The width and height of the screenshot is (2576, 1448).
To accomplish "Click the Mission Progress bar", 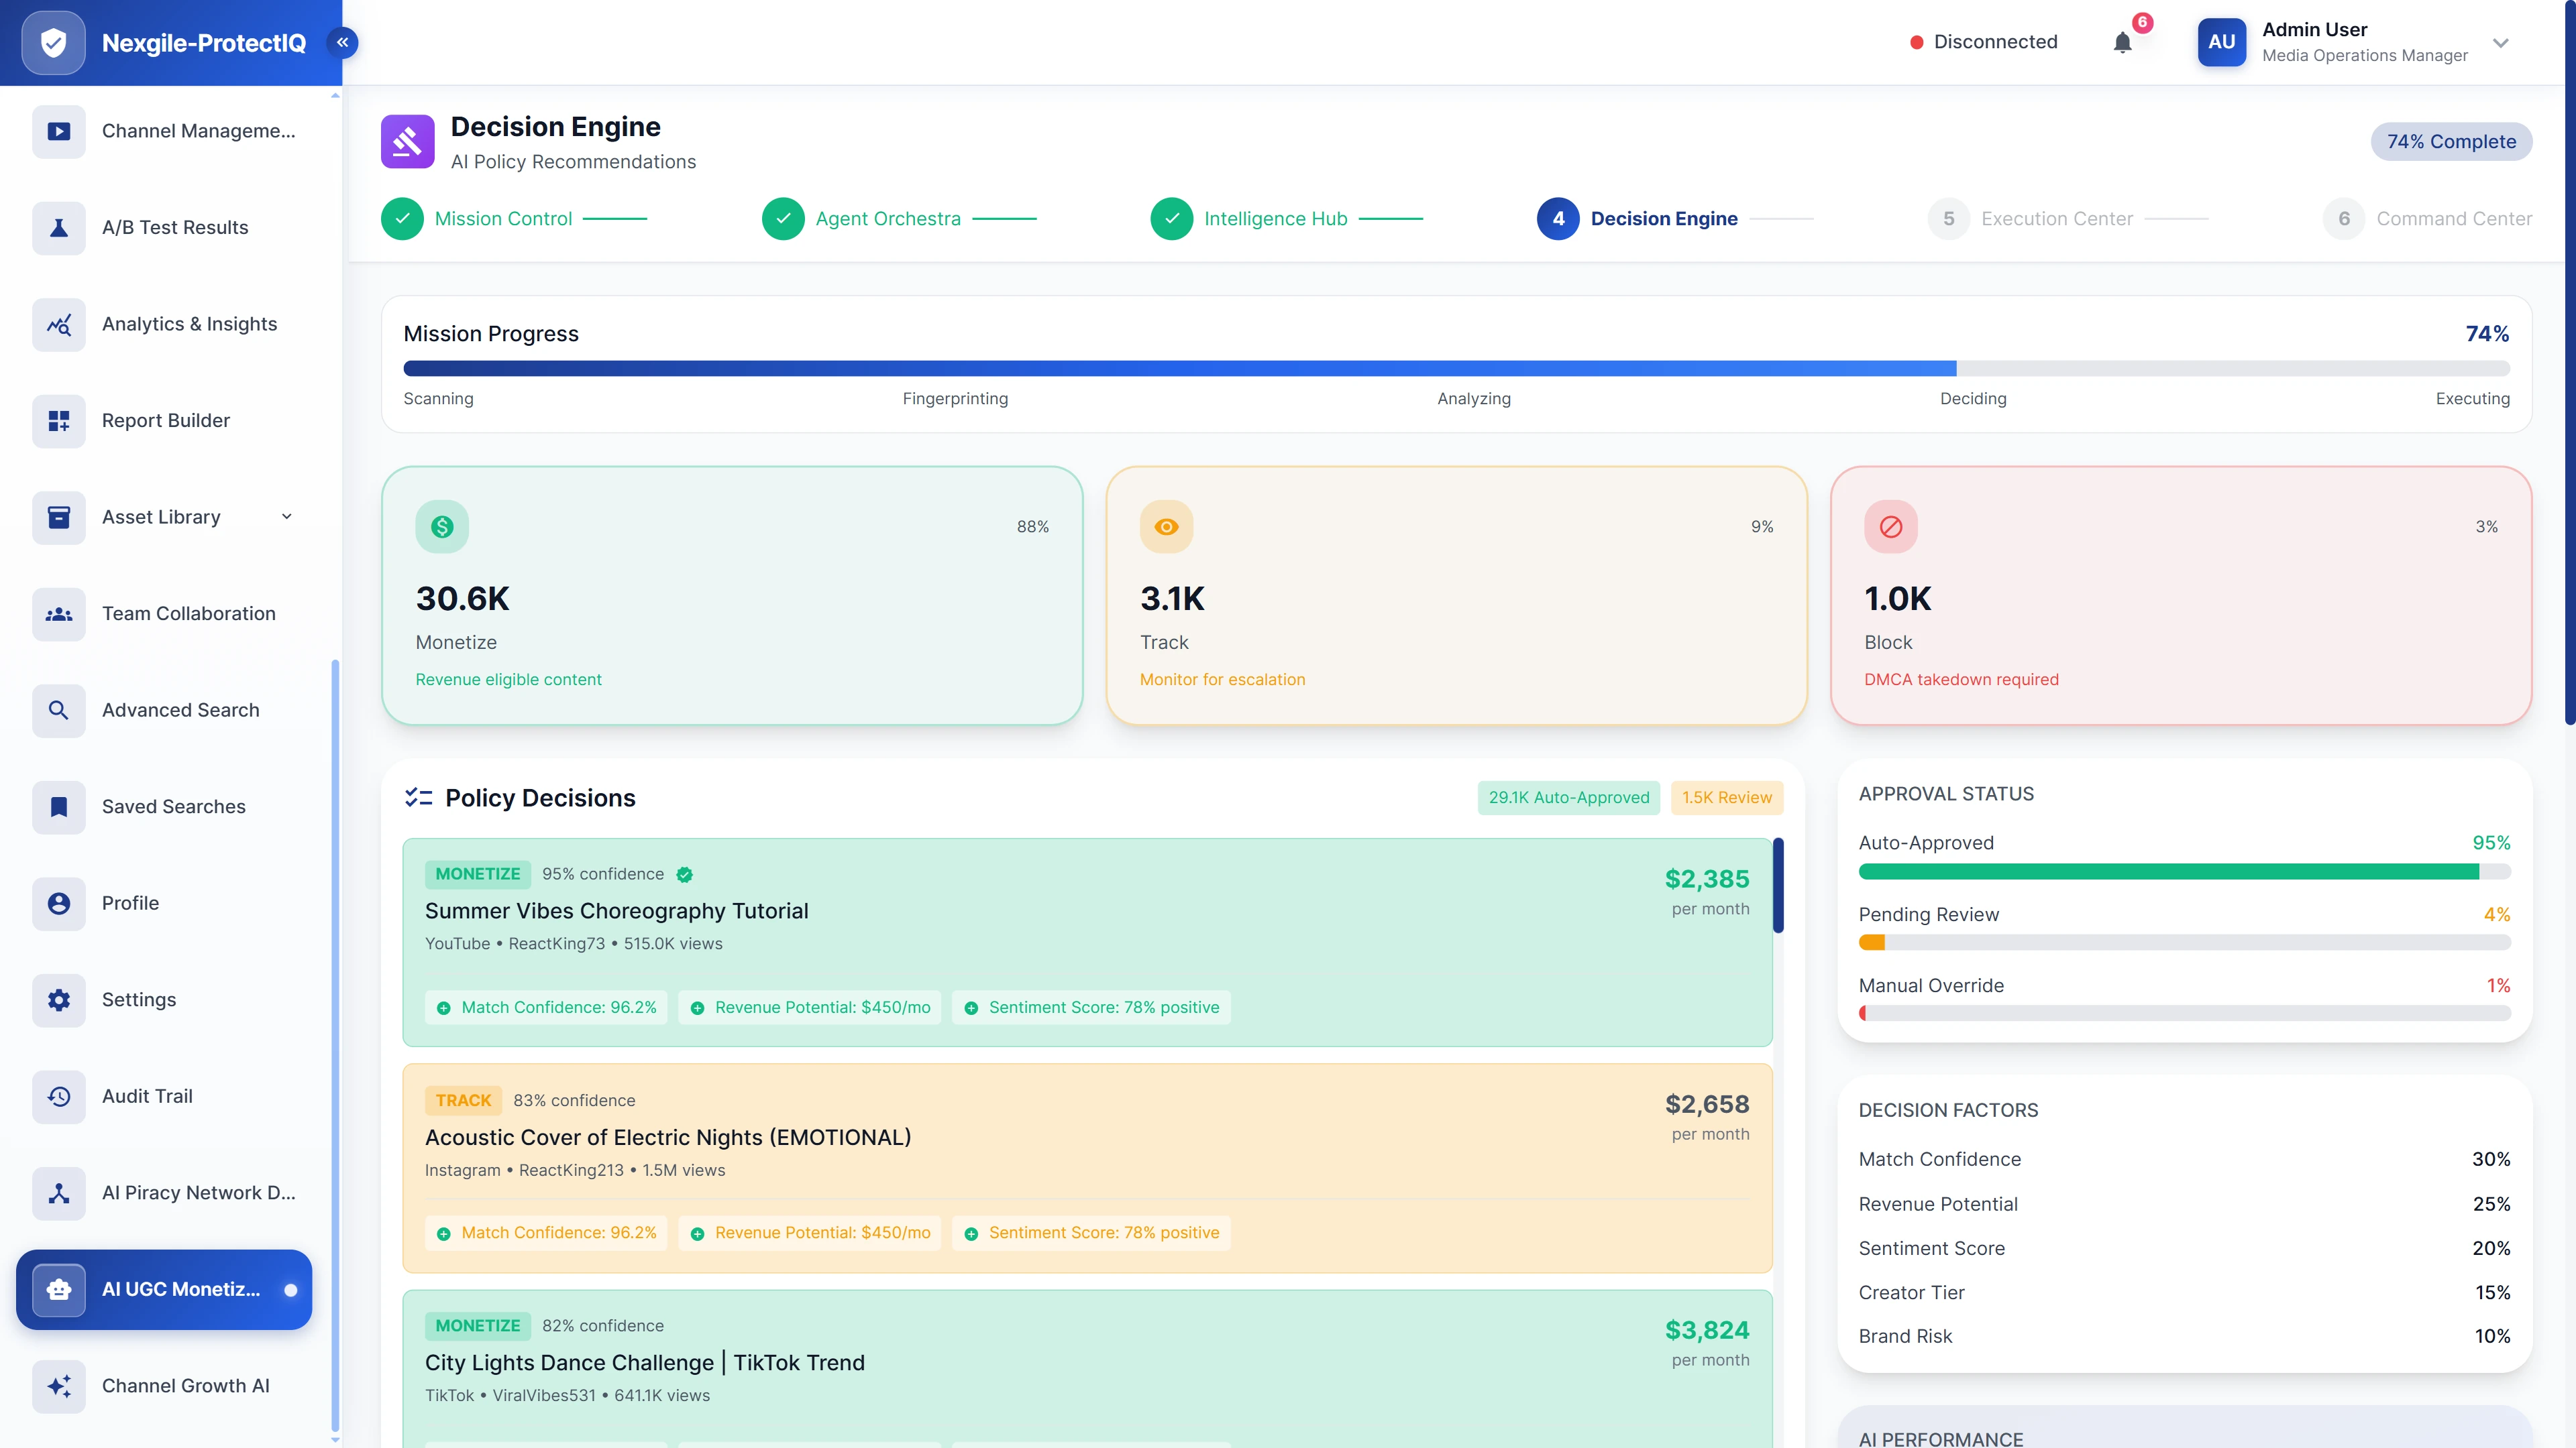I will point(1456,367).
